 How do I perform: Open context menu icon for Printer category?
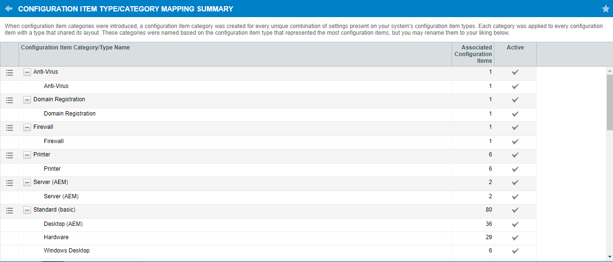click(10, 155)
